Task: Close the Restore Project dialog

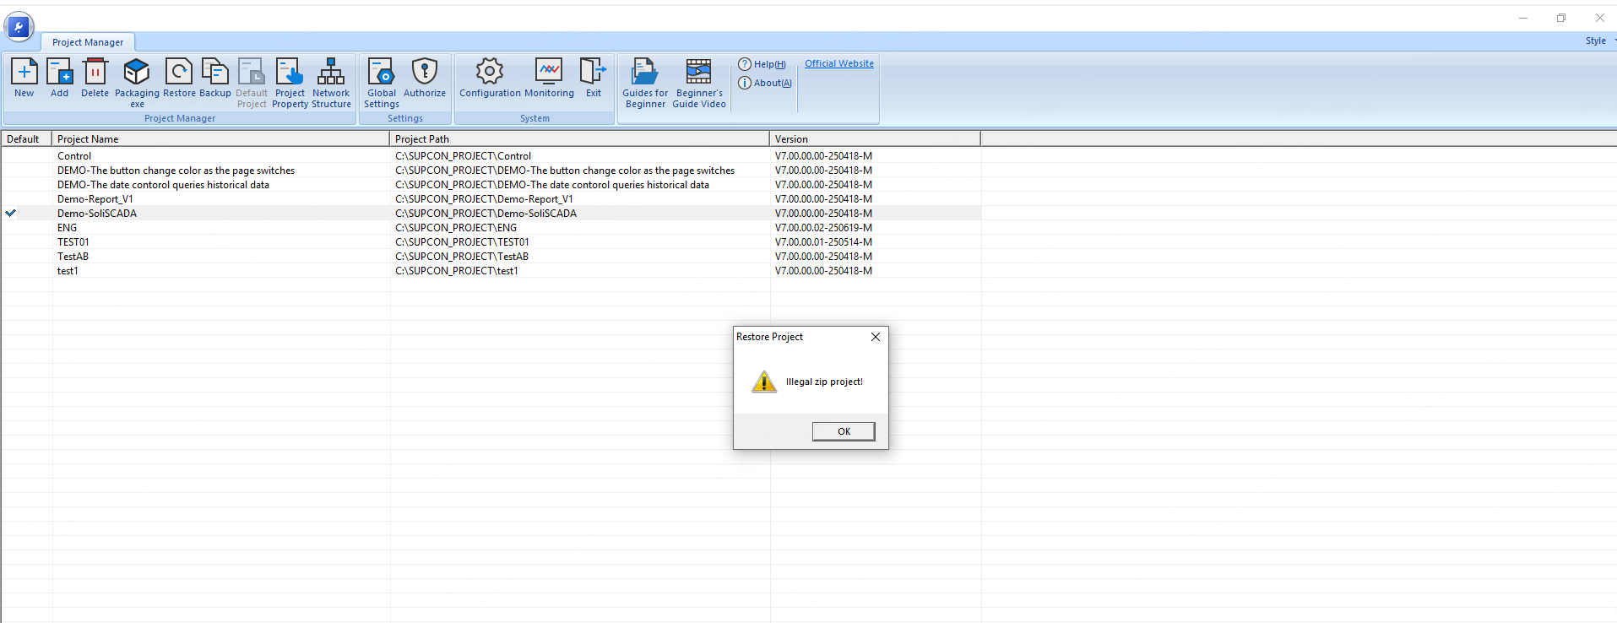Action: point(876,337)
